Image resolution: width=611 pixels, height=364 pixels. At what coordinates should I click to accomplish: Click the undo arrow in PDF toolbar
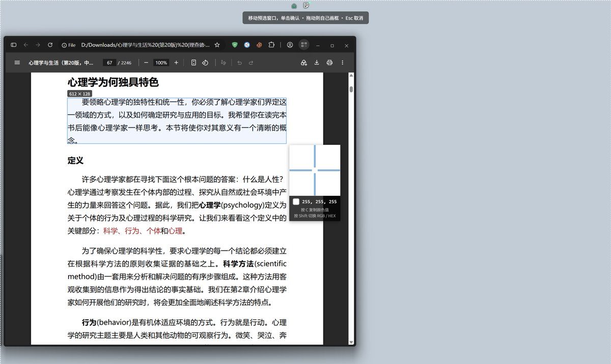tap(239, 63)
